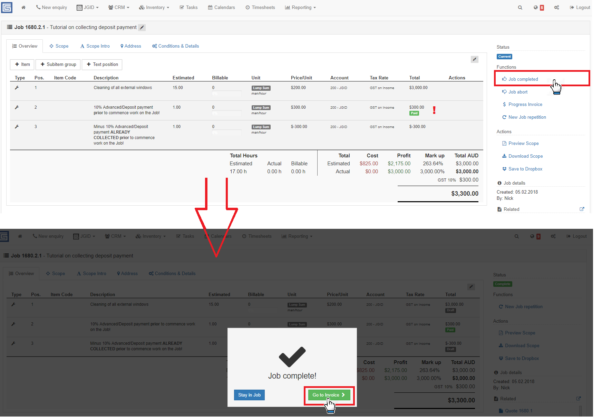
Task: Add a Subitem group
Action: coord(58,65)
